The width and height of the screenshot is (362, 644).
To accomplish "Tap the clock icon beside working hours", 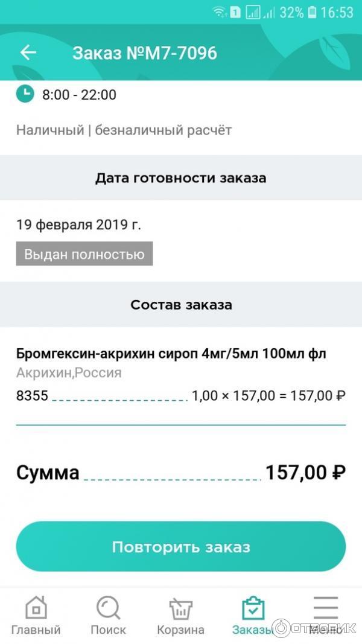I will point(25,94).
